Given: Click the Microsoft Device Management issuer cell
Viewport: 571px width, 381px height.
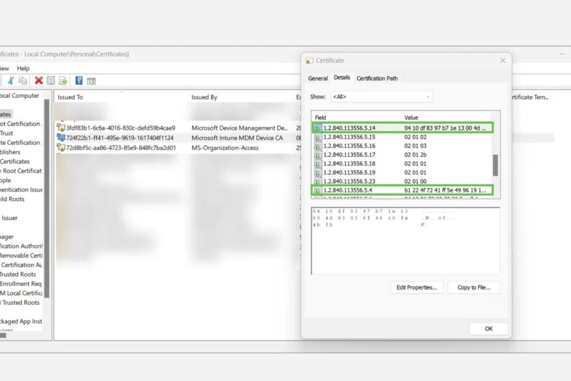Looking at the screenshot, I should click(239, 128).
